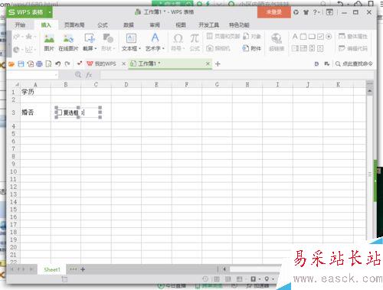Switch to the 审阅 tab
383x290 pixels.
pyautogui.click(x=155, y=24)
